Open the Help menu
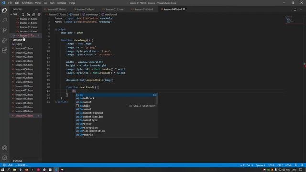The width and height of the screenshot is (306, 172). [x=72, y=3]
